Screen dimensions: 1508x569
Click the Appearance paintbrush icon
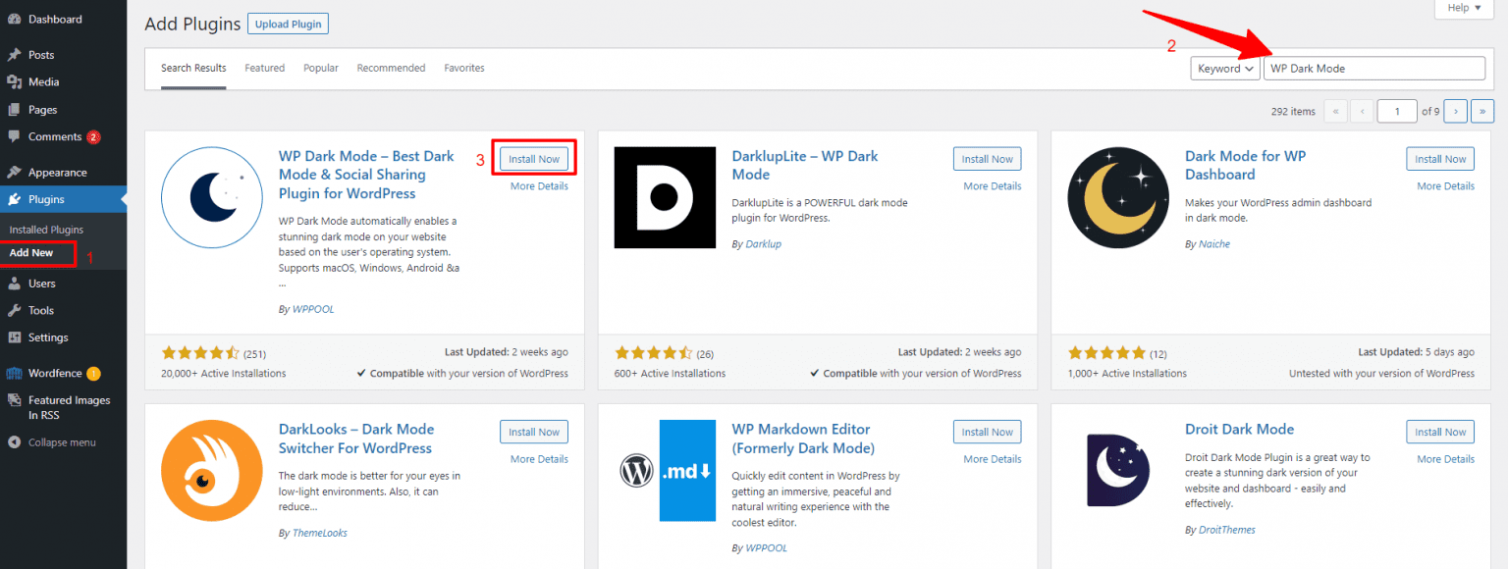[x=14, y=173]
